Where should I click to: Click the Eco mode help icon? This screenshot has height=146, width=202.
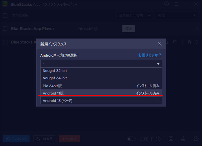pyautogui.click(x=158, y=139)
